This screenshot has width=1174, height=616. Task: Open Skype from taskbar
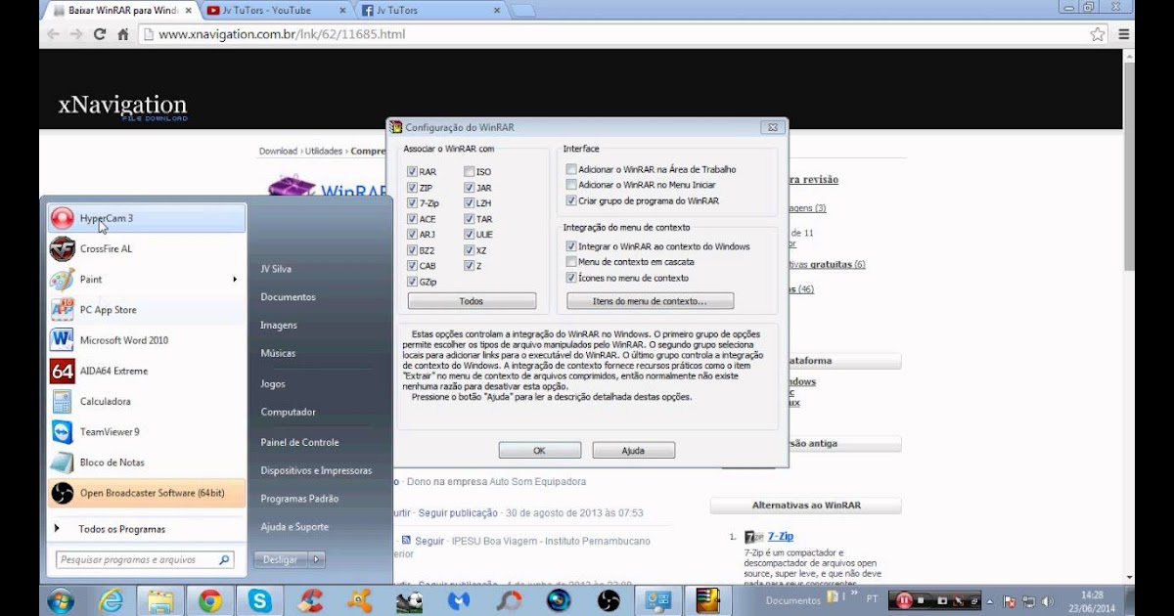(x=259, y=600)
